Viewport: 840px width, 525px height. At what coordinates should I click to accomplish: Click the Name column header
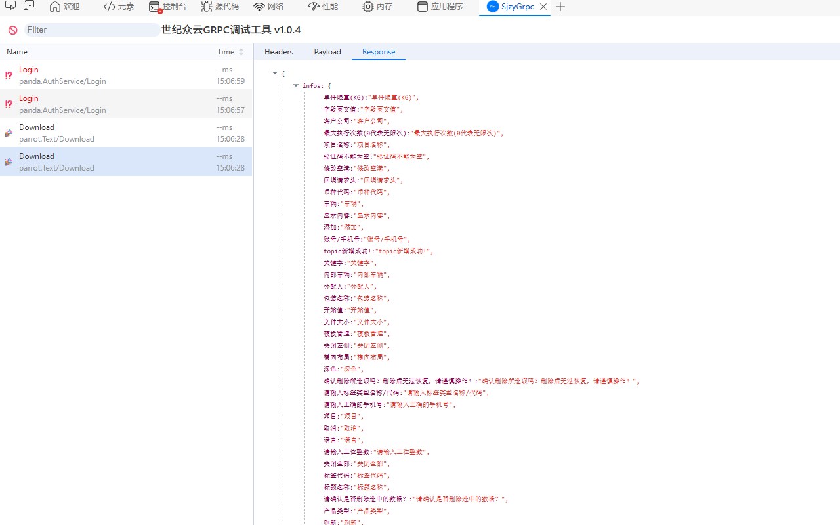point(17,52)
